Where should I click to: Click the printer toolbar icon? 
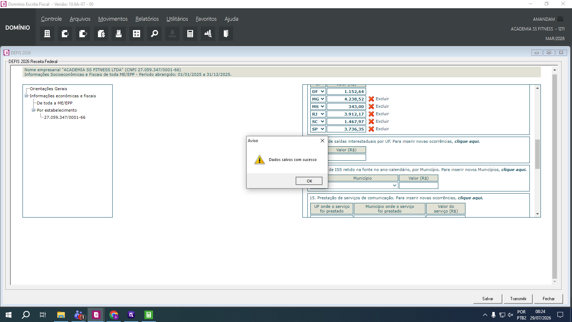[119, 34]
